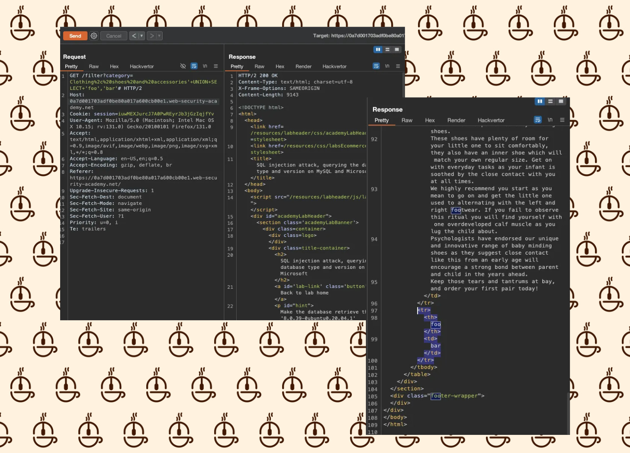
Task: Switch Request pane to Pretty tab
Action: point(71,67)
